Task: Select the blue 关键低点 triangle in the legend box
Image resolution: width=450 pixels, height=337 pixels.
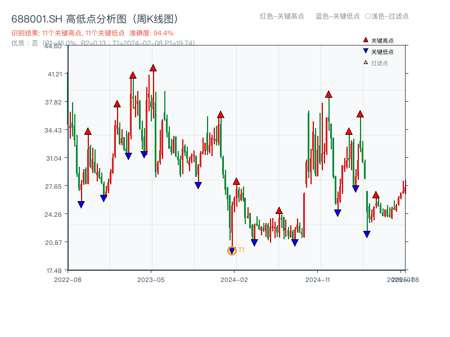Action: pos(366,49)
